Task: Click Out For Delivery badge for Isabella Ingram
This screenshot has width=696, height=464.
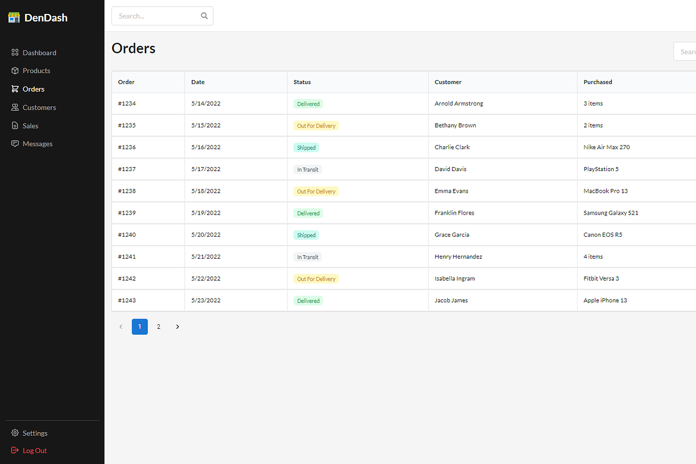Action: pyautogui.click(x=316, y=279)
